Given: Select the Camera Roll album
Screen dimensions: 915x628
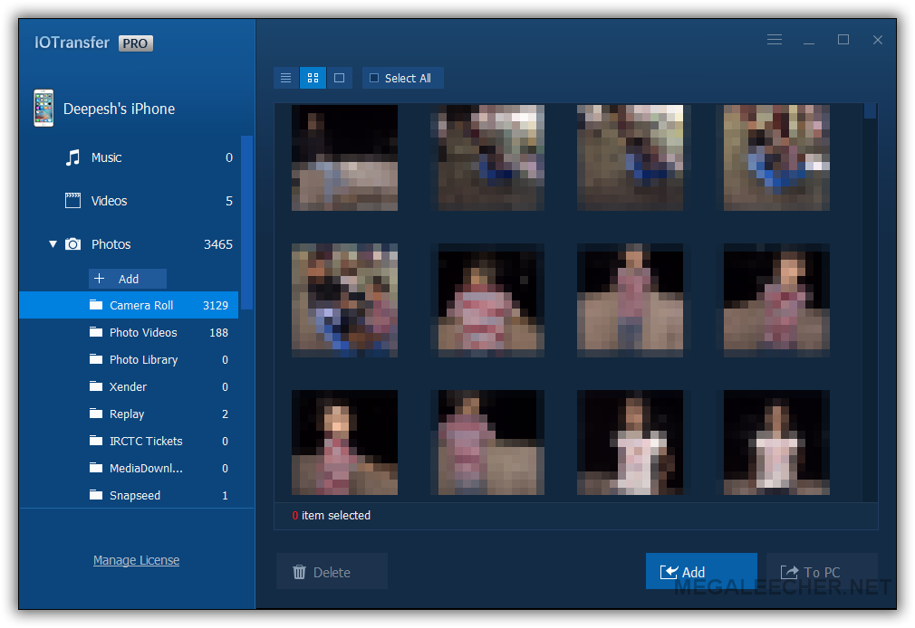Looking at the screenshot, I should click(x=141, y=305).
